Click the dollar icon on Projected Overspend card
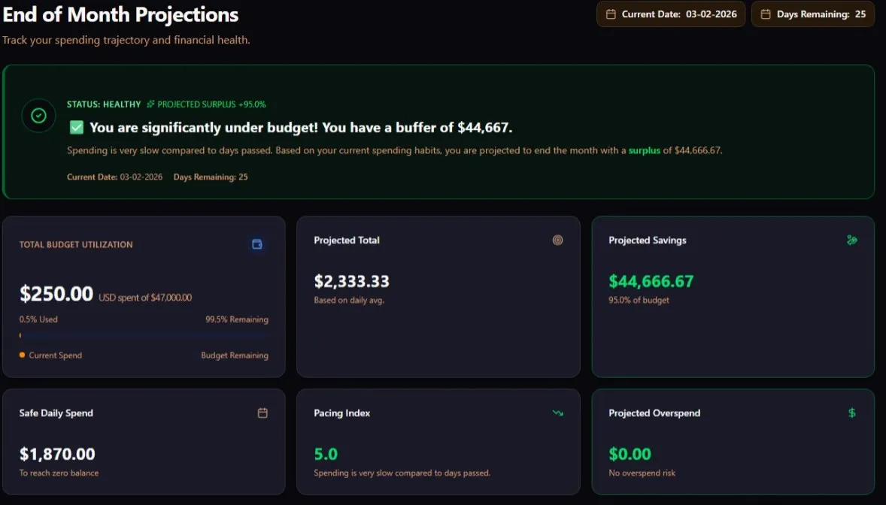The height and width of the screenshot is (505, 886). coord(852,413)
